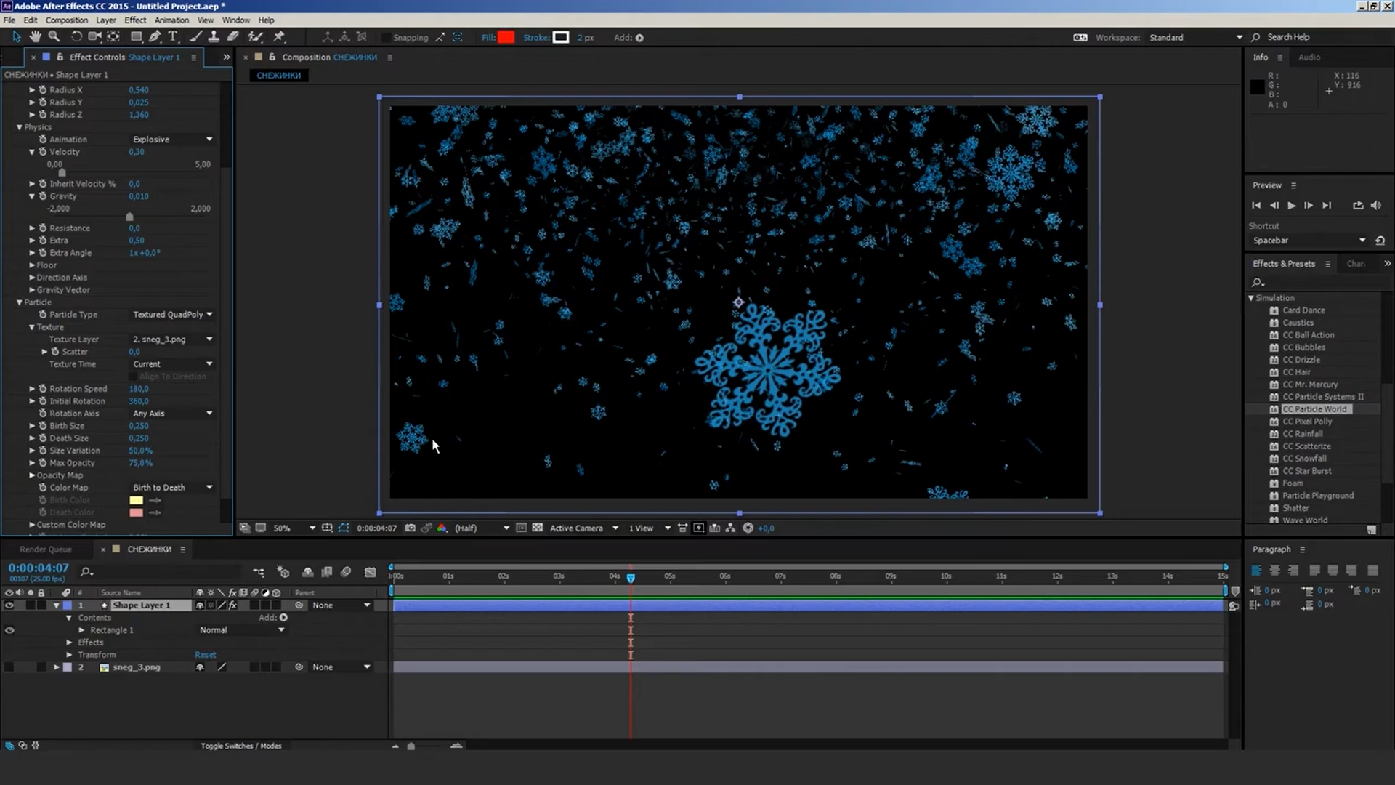Viewport: 1395px width, 785px height.
Task: Click the red Fill color swatch
Action: [x=506, y=38]
